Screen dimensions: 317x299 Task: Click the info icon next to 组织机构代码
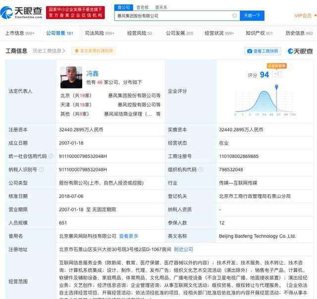[201, 169]
